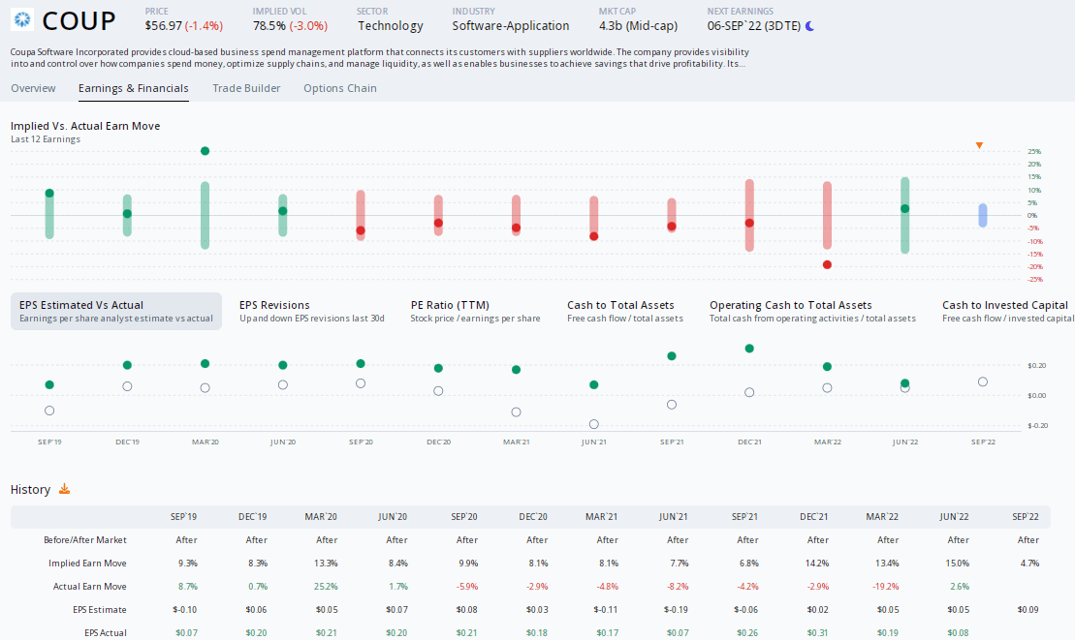
Task: Click the JUN'21 EPS estimate hollow circle
Action: coord(593,424)
